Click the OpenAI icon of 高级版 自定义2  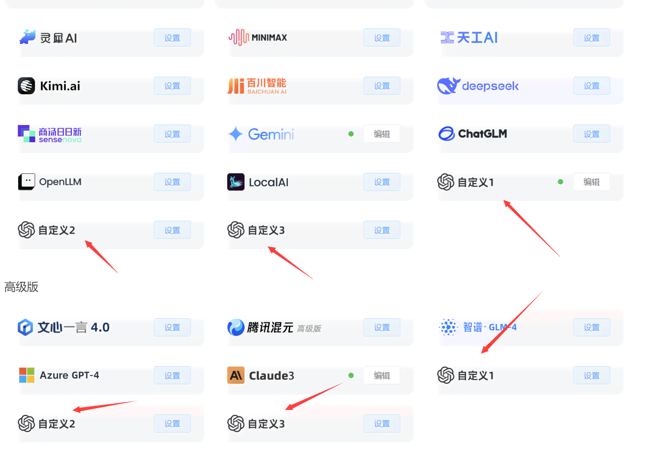click(x=26, y=423)
